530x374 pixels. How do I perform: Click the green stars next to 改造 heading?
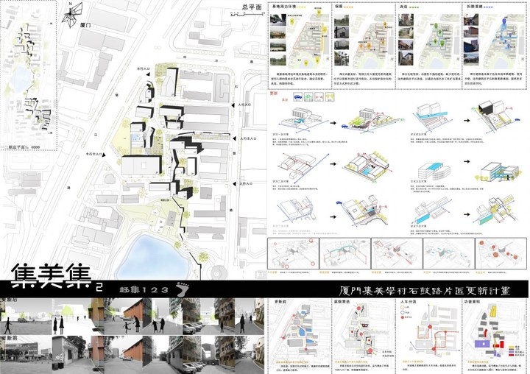(x=414, y=7)
